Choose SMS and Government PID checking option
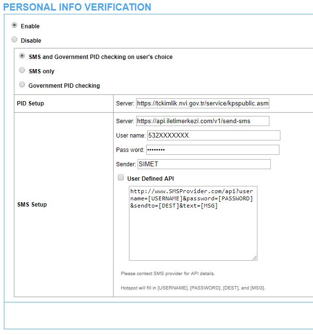This screenshot has width=313, height=335. [22, 56]
